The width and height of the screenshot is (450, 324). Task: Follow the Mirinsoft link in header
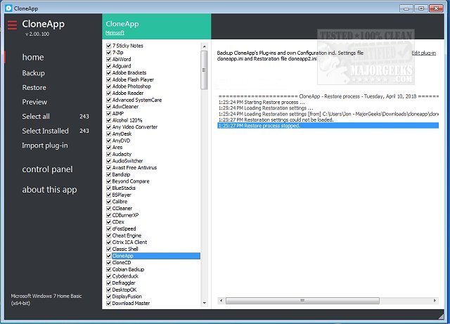[117, 33]
